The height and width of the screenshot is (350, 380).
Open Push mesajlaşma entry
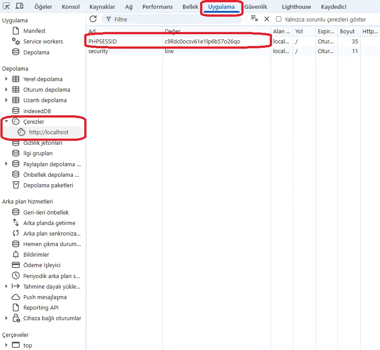click(x=45, y=297)
